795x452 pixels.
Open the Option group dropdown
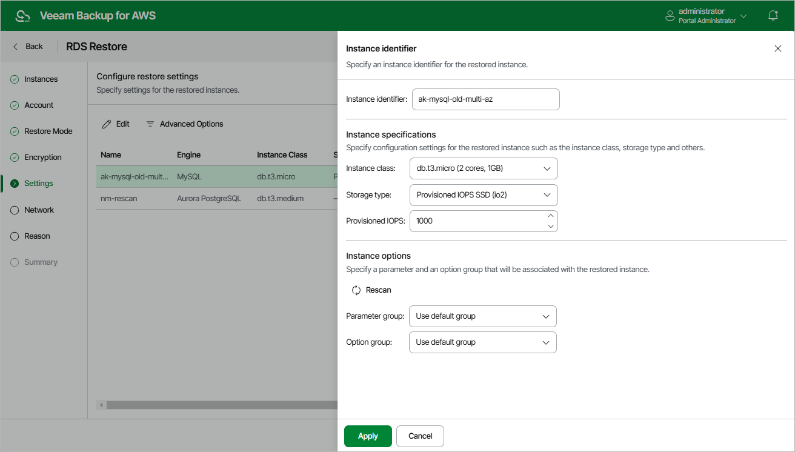[483, 342]
